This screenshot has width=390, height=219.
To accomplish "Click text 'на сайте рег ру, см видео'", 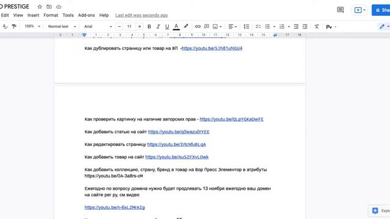I will (x=112, y=195).
